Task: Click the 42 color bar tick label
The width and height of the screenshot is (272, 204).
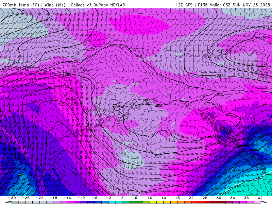Action: tap(260, 198)
